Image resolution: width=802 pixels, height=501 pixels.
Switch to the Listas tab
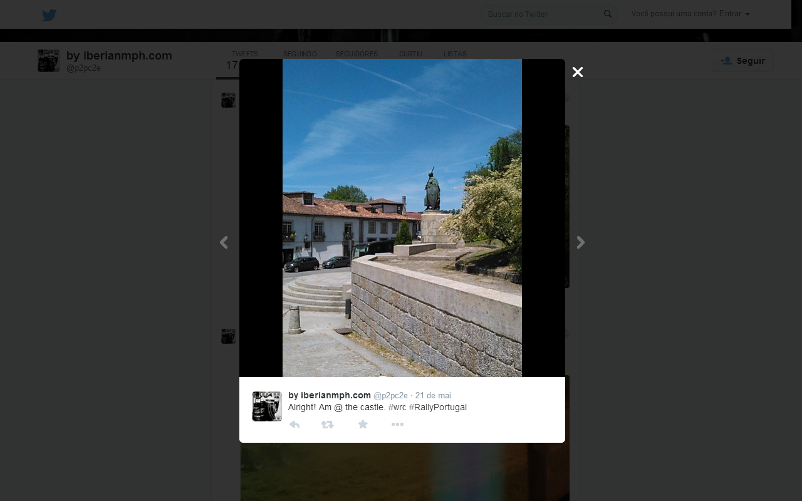(x=455, y=54)
